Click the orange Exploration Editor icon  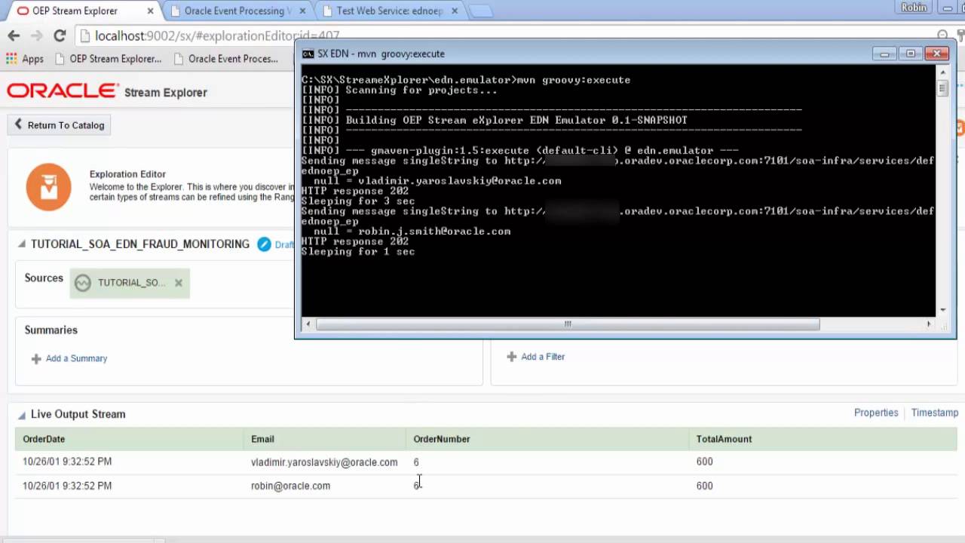point(48,186)
